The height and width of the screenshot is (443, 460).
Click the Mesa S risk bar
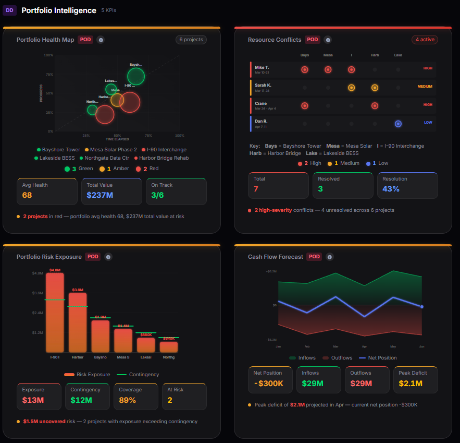tap(123, 341)
